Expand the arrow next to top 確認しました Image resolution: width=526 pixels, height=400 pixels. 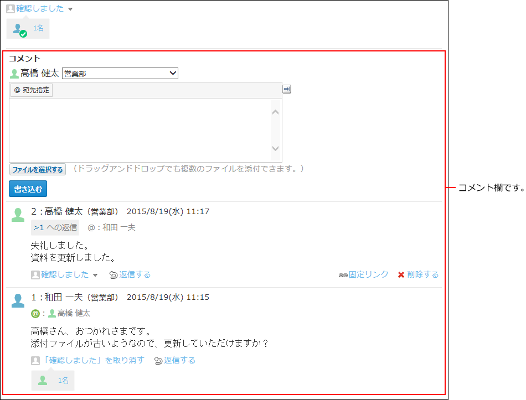point(70,9)
